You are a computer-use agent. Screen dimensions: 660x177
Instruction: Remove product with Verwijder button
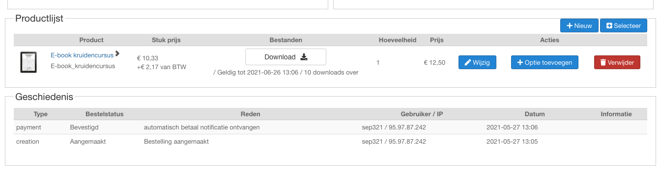tap(617, 62)
